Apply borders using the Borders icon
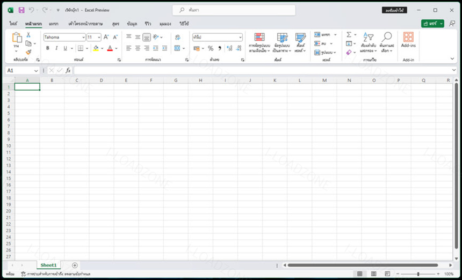This screenshot has height=280, width=462. (x=81, y=48)
